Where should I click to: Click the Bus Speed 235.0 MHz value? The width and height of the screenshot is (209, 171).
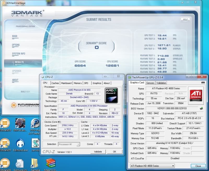(x=68, y=133)
